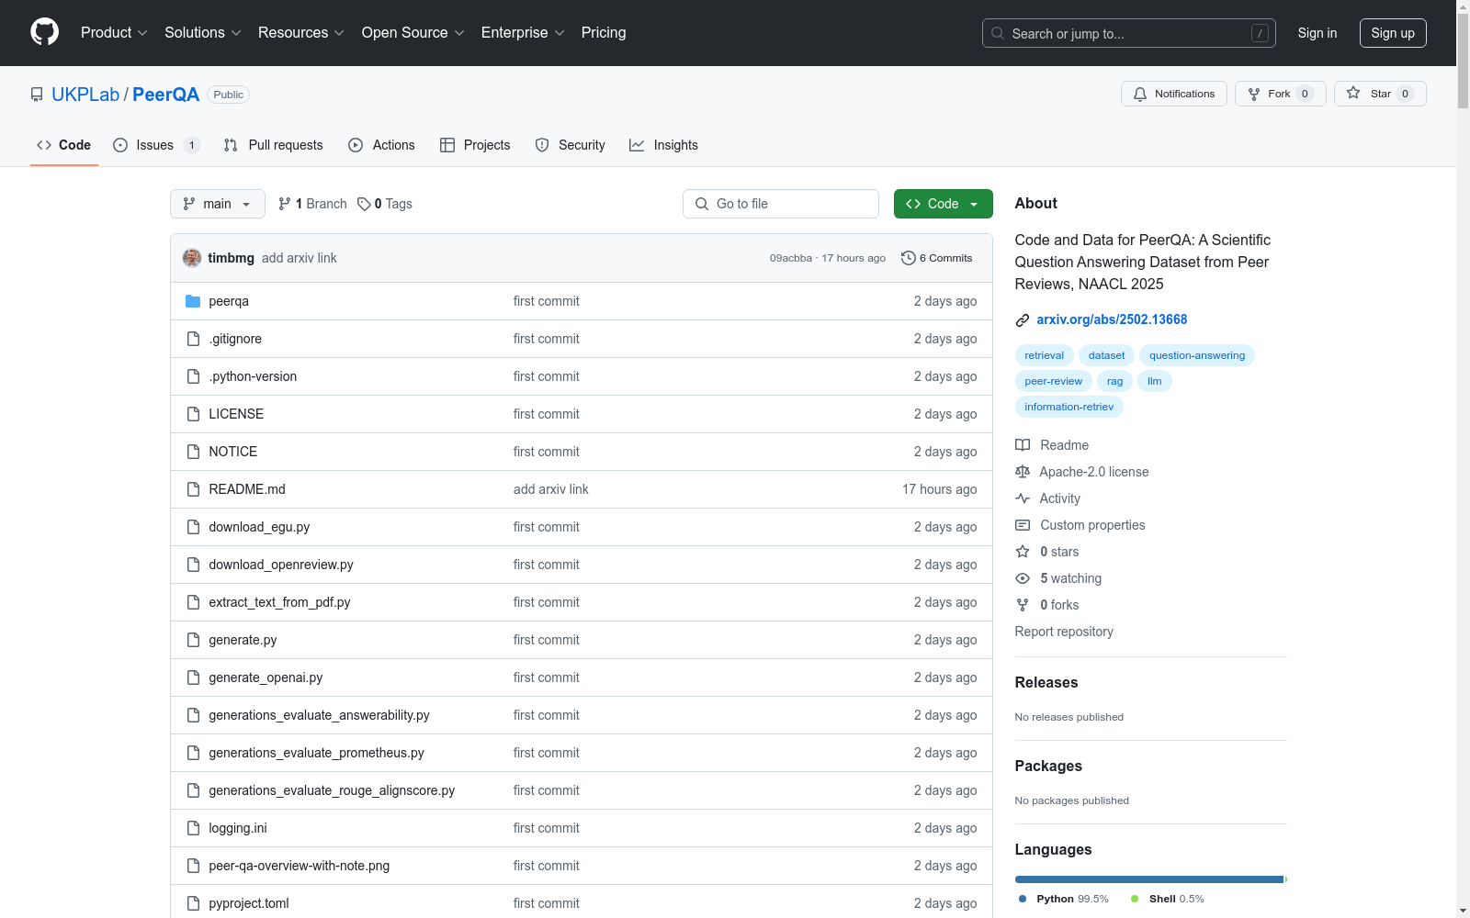Click the tag icon next to 0 Tags
The height and width of the screenshot is (918, 1470).
[364, 204]
